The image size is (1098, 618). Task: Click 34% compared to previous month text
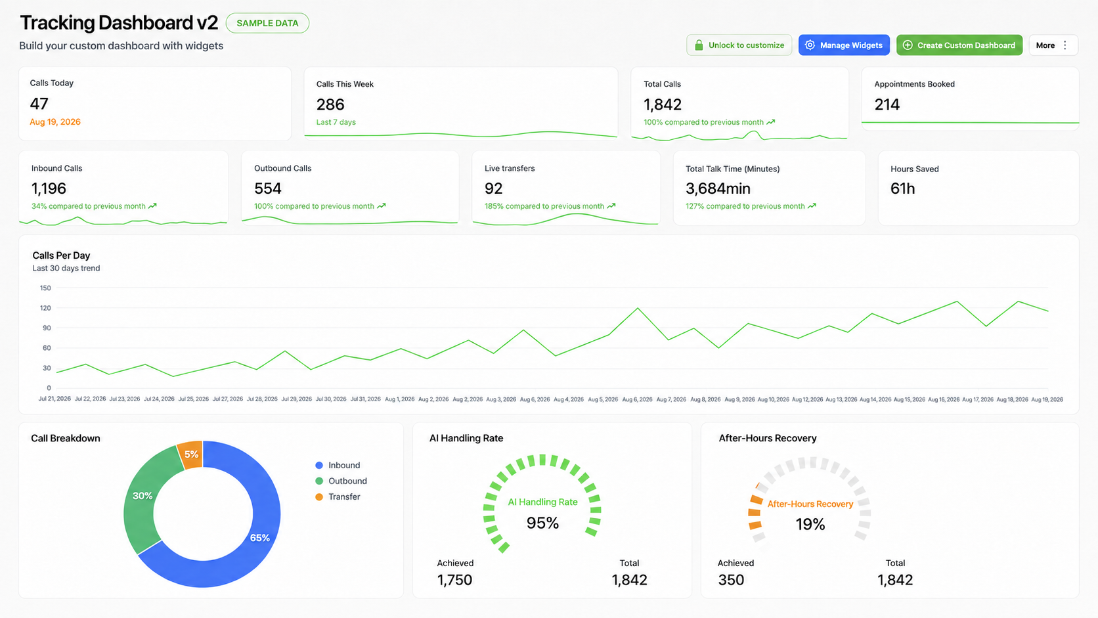coord(89,206)
